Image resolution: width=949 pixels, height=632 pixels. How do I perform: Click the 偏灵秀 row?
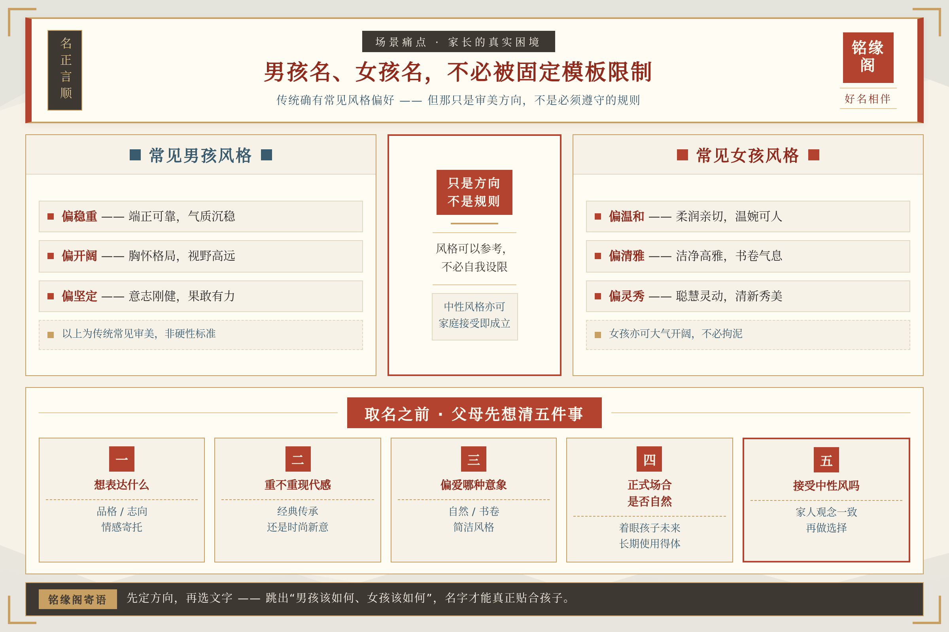click(748, 296)
